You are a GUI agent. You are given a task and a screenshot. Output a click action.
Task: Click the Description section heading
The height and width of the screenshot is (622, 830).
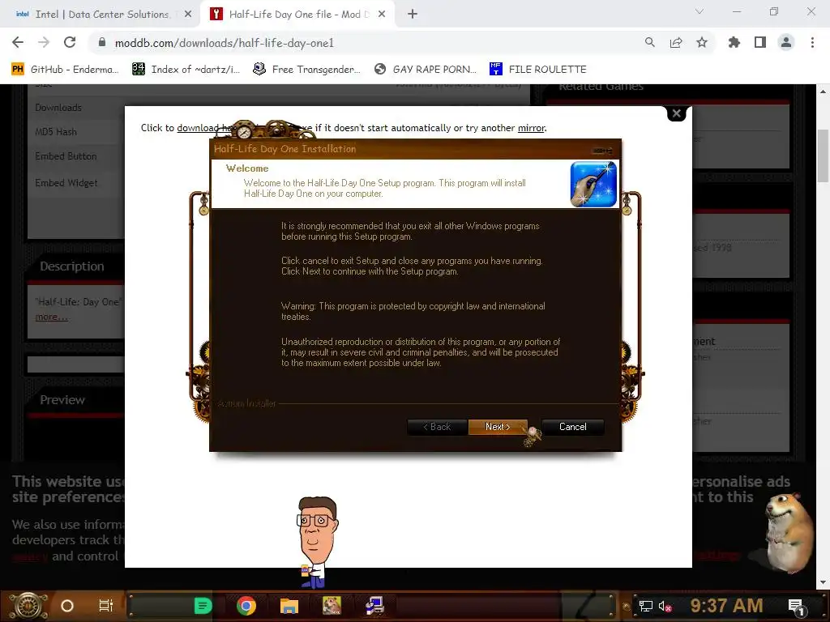(x=72, y=266)
